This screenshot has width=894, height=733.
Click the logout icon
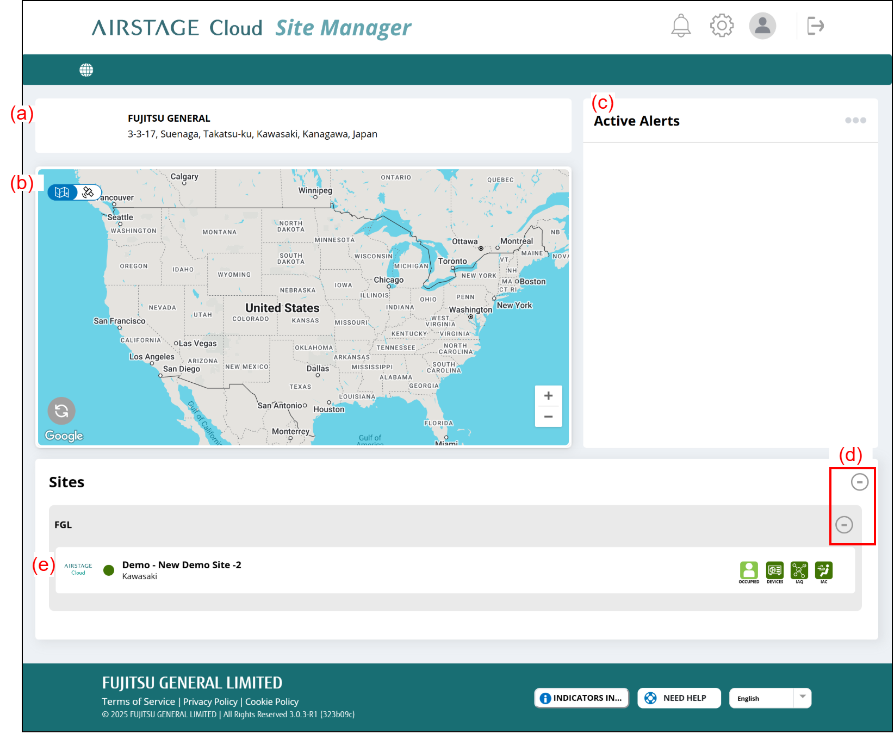click(x=815, y=26)
